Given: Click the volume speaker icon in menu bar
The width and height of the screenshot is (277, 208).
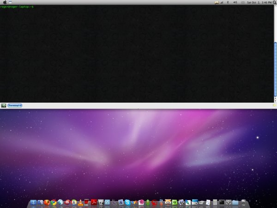Looking at the screenshot, I should [235, 2].
